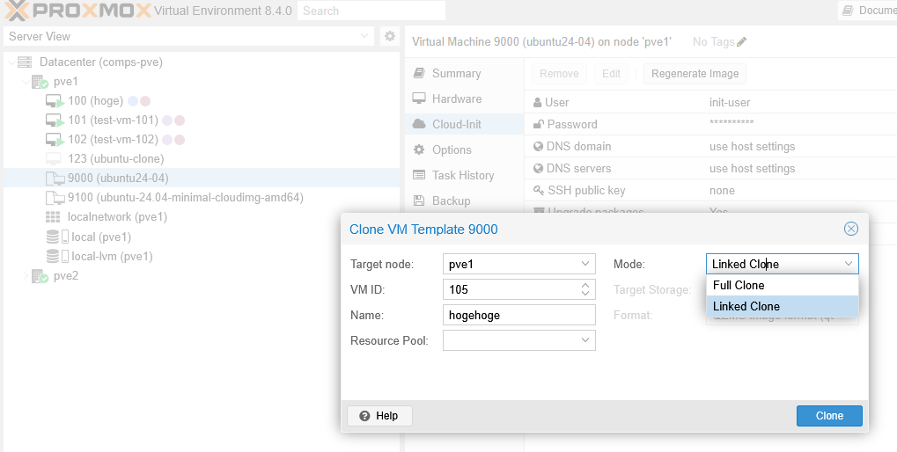Click the storage icon for local (pve1)
Viewport: 897px width, 452px height.
click(57, 237)
